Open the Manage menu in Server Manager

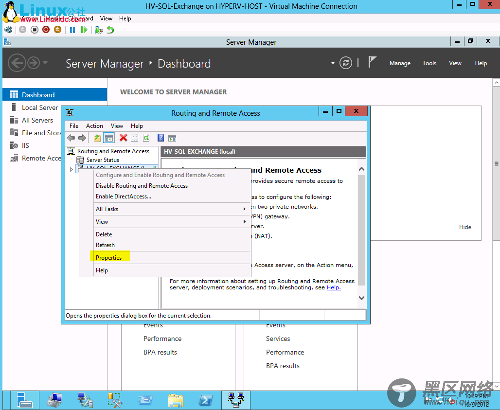click(400, 63)
